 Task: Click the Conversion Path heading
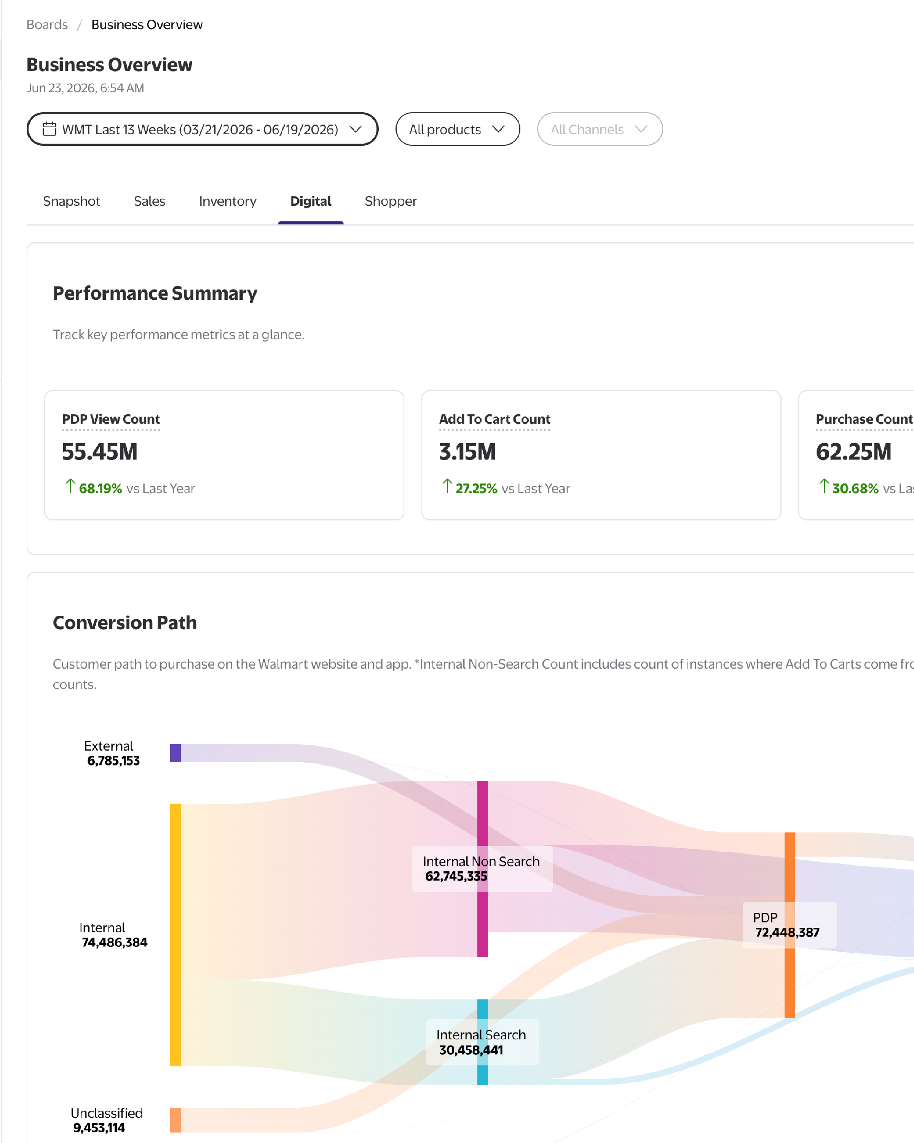click(x=124, y=623)
